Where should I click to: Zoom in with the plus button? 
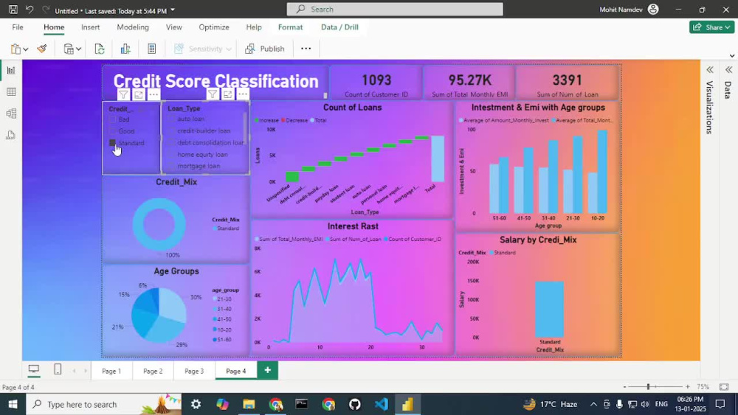[x=688, y=387]
